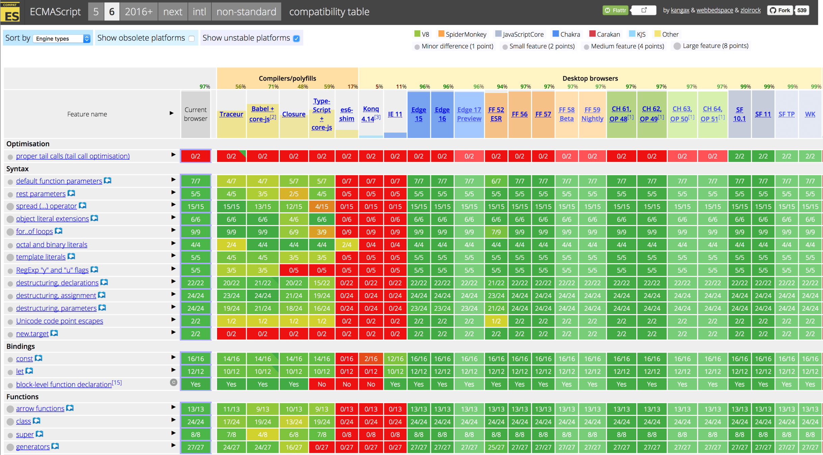This screenshot has width=823, height=455.
Task: Click MDN icon next to default function parameters
Action: 108,181
